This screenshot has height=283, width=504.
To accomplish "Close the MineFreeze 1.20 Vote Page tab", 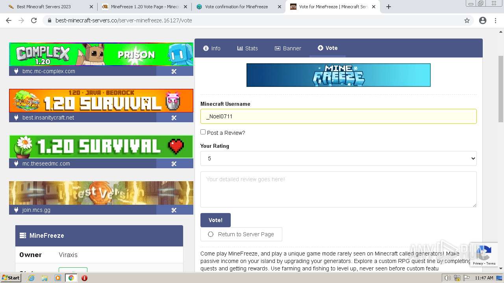I will [x=185, y=7].
